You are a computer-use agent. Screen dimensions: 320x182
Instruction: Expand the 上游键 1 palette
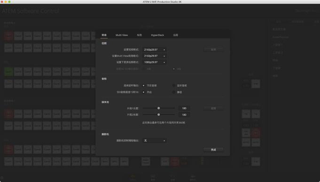[278, 45]
